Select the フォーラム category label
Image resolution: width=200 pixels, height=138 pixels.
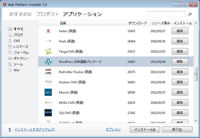[21, 52]
